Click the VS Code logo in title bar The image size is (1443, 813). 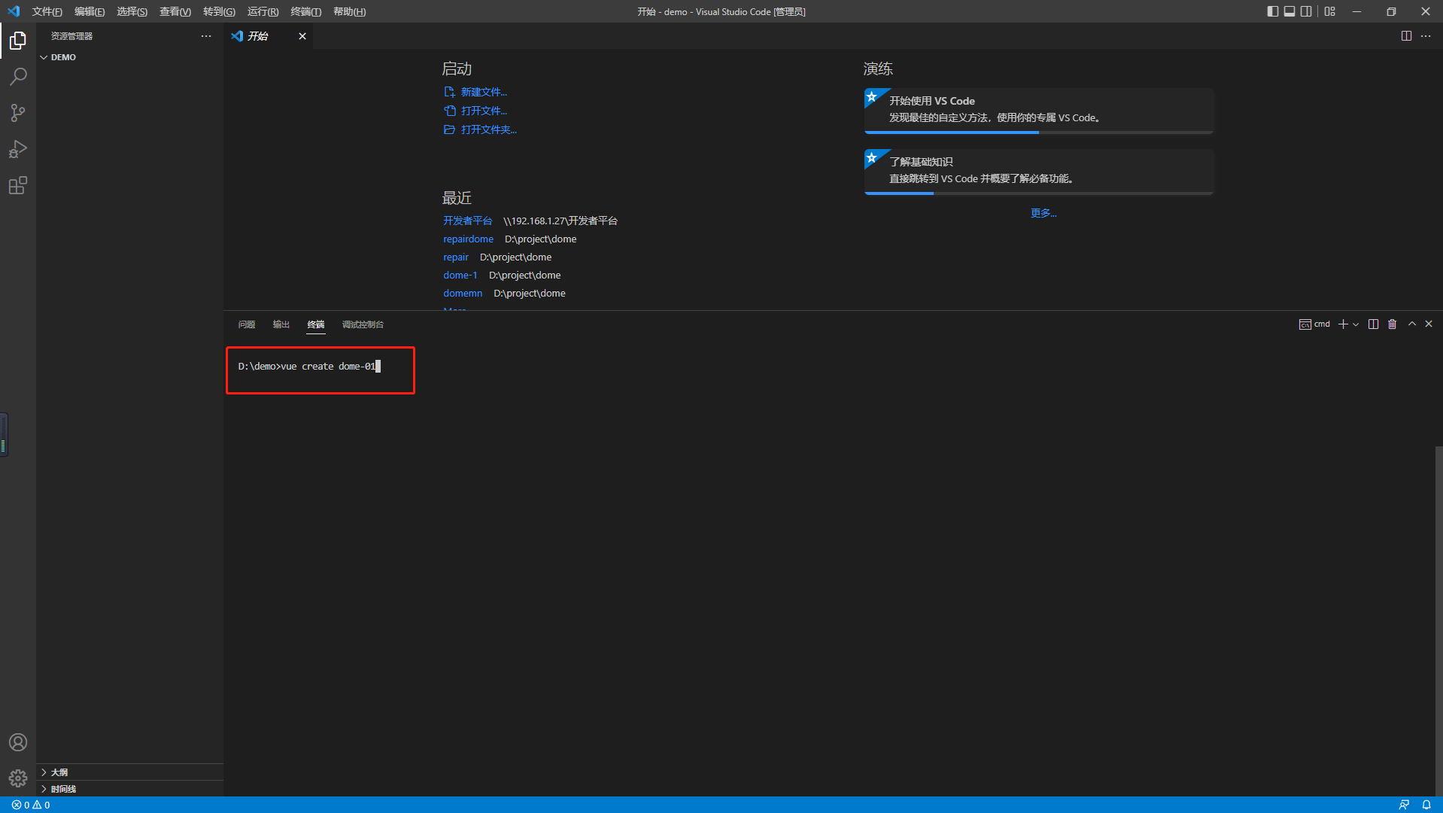click(x=14, y=11)
